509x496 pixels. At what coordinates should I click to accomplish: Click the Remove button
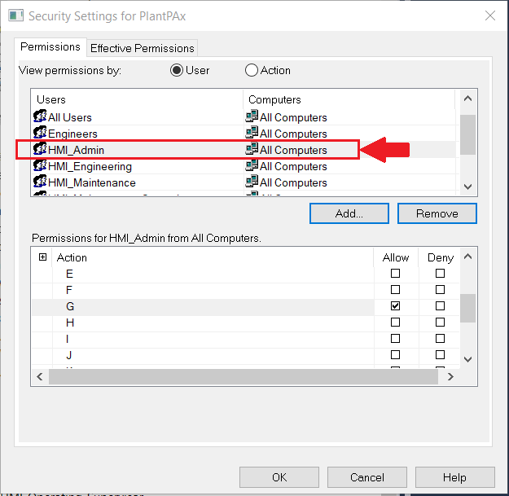pos(437,213)
